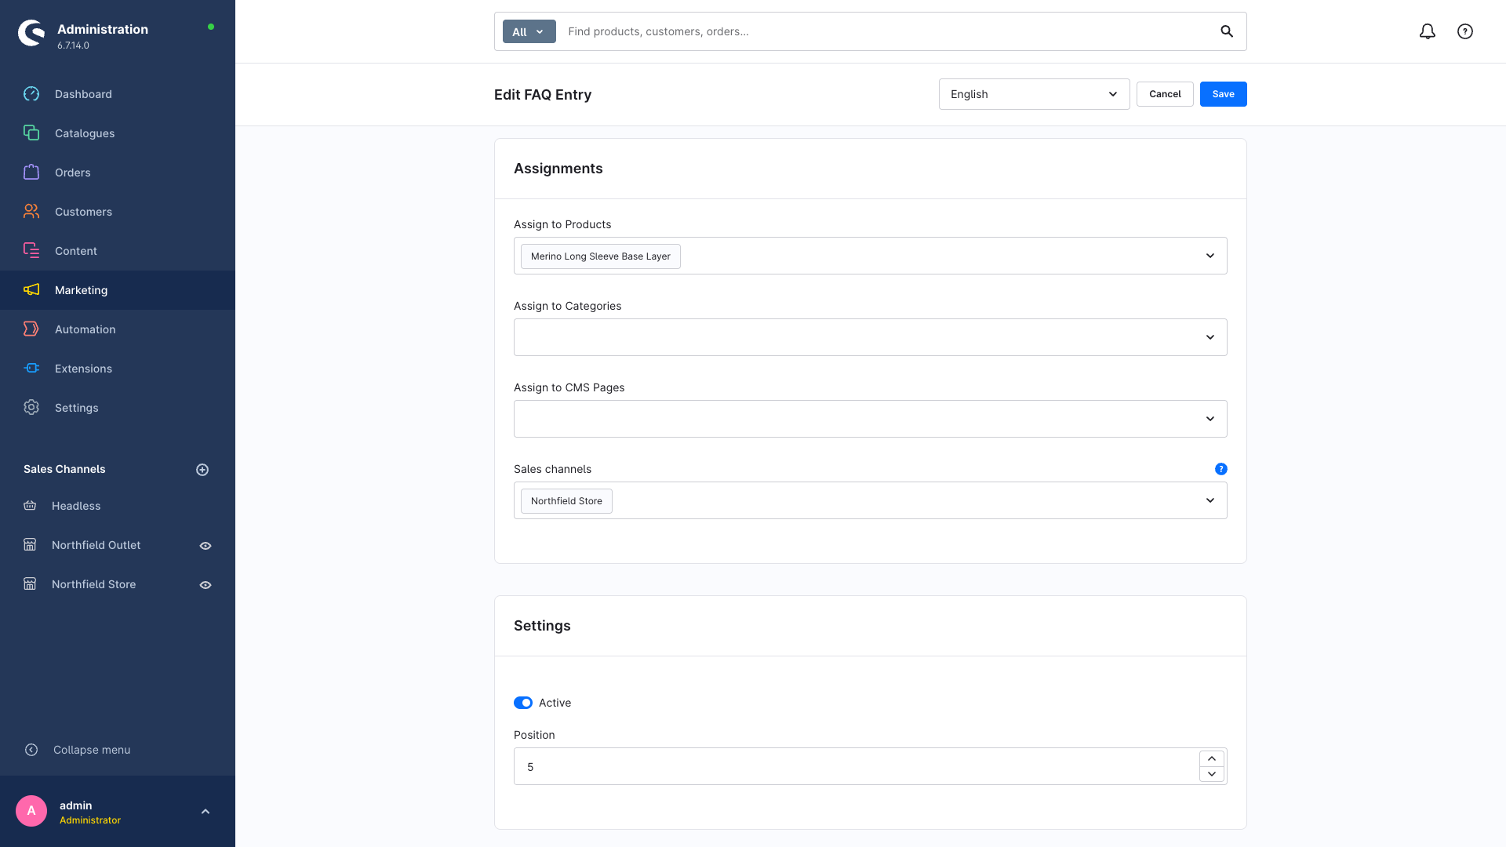Click the Catalogues icon in sidebar
This screenshot has height=847, width=1506.
pos(31,133)
